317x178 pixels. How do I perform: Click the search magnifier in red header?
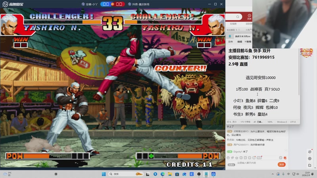click(238, 17)
